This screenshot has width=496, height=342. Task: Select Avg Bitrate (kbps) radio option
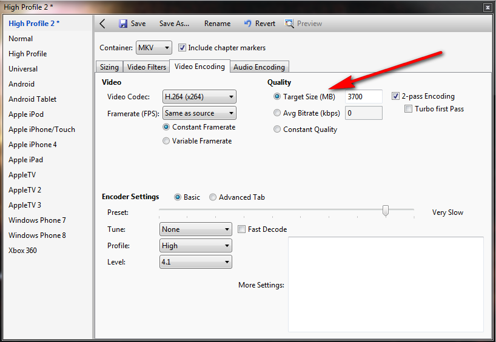(x=277, y=113)
